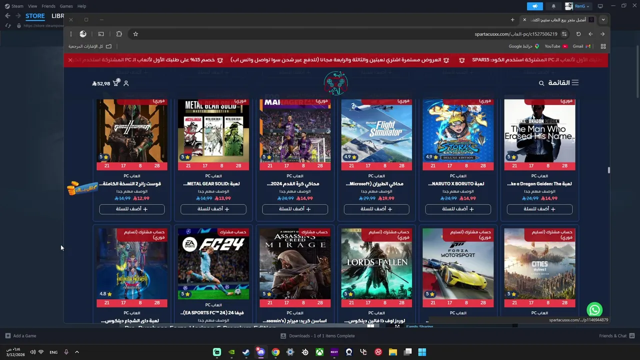
Task: Open Friends & Chat in Steam
Action: point(616,336)
